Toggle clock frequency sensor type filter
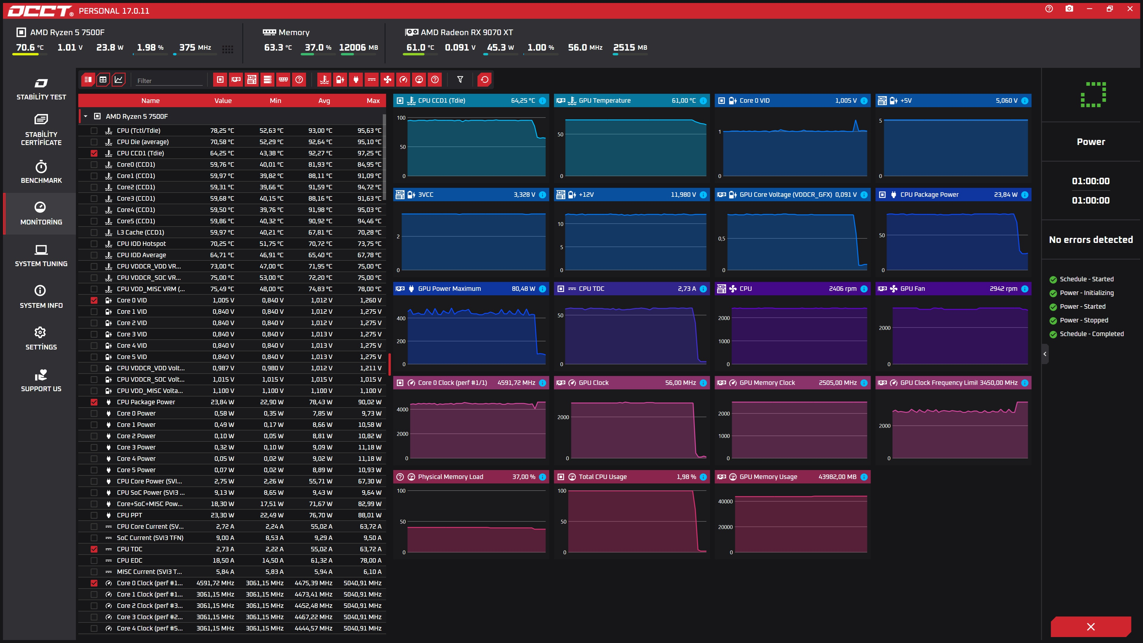 (x=403, y=80)
